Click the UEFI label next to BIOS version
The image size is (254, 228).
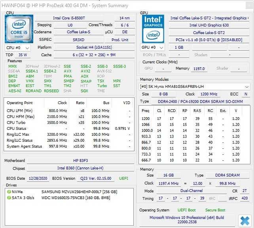(123, 179)
